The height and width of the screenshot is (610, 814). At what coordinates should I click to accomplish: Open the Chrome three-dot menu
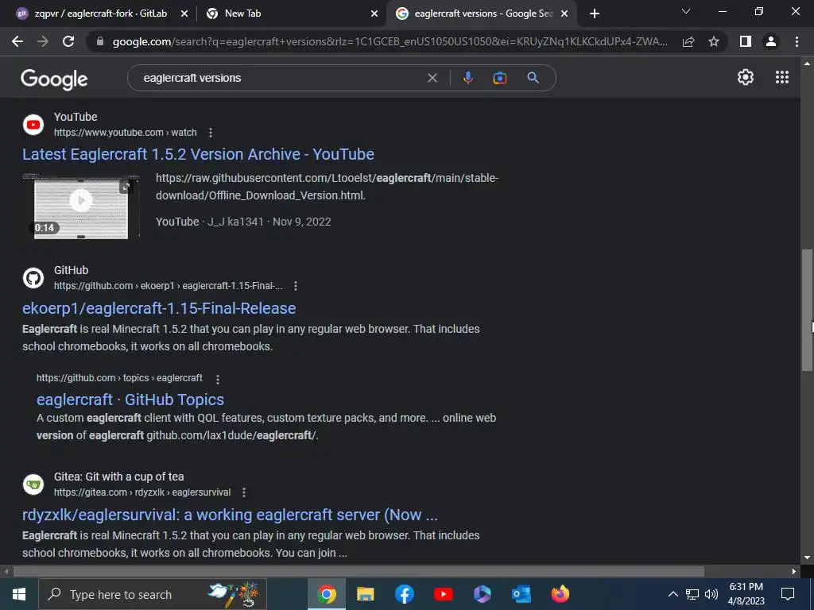pyautogui.click(x=797, y=41)
